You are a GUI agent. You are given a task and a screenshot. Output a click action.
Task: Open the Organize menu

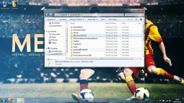pyautogui.click(x=51, y=19)
